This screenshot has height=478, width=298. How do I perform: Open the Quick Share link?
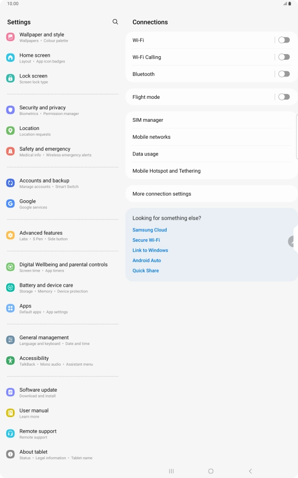point(145,270)
